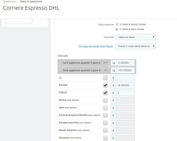
Task: Click the Imposta label
Action: point(109,37)
